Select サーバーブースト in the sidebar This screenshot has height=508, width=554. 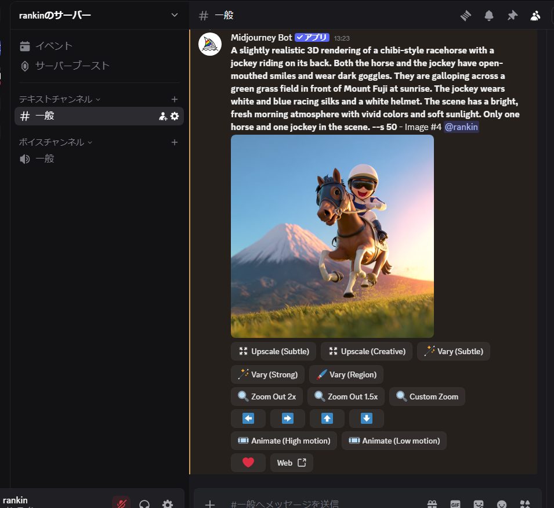pyautogui.click(x=72, y=66)
